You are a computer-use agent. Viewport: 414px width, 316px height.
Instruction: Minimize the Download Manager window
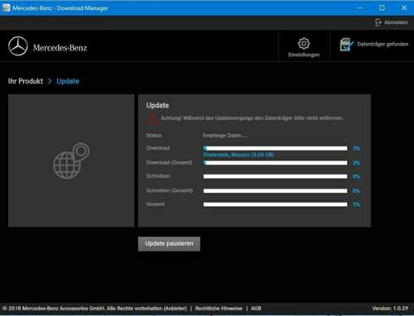360,8
